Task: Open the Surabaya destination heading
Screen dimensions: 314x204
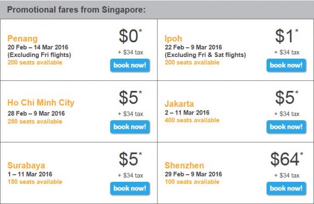Action: pos(26,165)
